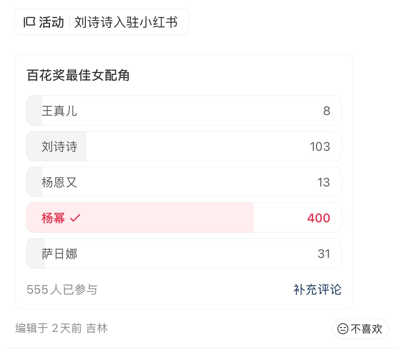
Task: Click the red checkmark next to 杨幂
Action: click(75, 218)
